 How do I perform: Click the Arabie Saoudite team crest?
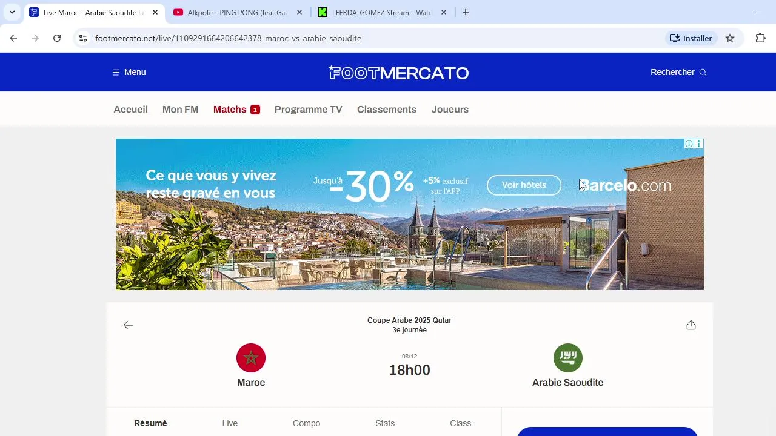[x=568, y=358]
